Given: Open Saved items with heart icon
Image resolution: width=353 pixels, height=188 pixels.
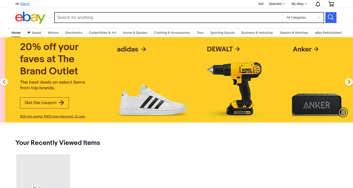Looking at the screenshot, I should [x=34, y=33].
